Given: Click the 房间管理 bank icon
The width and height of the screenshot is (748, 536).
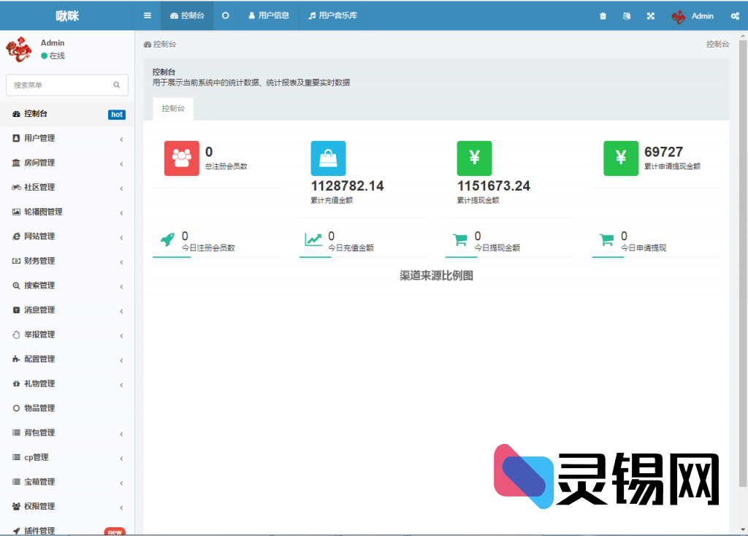Looking at the screenshot, I should pos(16,162).
